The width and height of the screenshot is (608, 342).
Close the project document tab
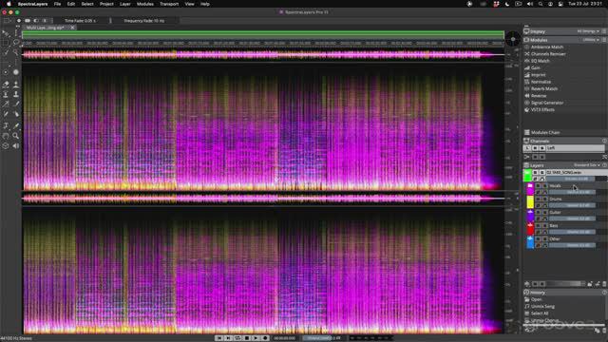72,28
